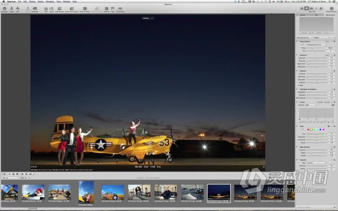The height and width of the screenshot is (211, 338).
Task: Open the Share toolbar icon
Action: 51,9
